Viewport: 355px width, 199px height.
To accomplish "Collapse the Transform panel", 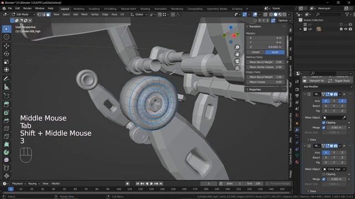I will [x=247, y=27].
